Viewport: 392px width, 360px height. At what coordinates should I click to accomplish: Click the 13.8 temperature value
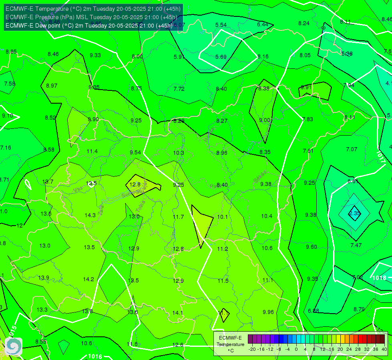pos(88,311)
